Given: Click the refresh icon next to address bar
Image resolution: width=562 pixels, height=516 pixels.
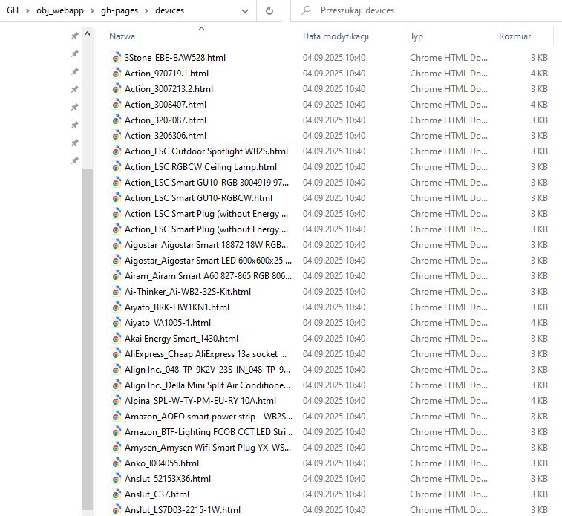Looking at the screenshot, I should tap(269, 10).
